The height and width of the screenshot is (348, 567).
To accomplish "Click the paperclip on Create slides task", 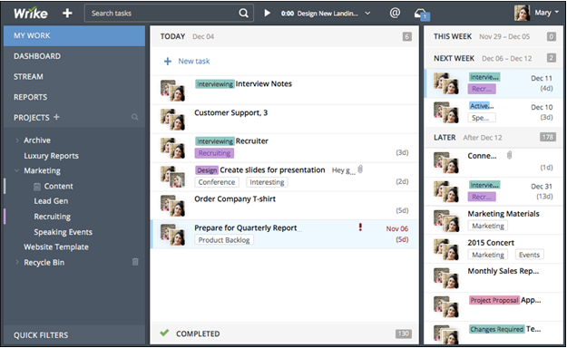I will click(x=360, y=169).
